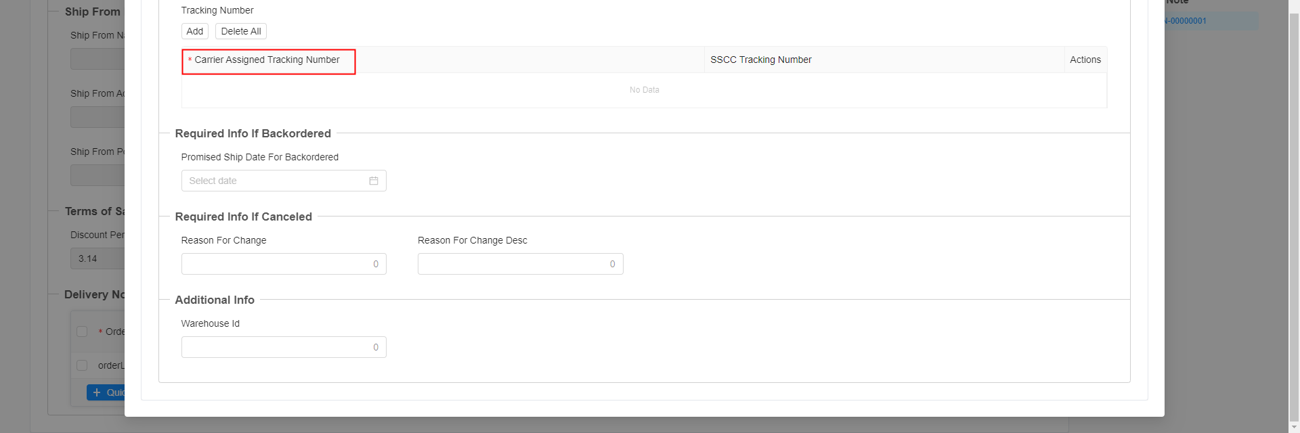Image resolution: width=1300 pixels, height=433 pixels.
Task: Open the Promised Ship Date calendar picker
Action: [373, 181]
